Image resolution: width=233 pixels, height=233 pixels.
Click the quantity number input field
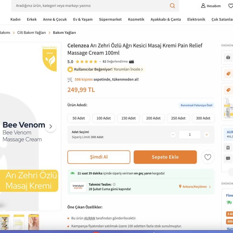190,135
